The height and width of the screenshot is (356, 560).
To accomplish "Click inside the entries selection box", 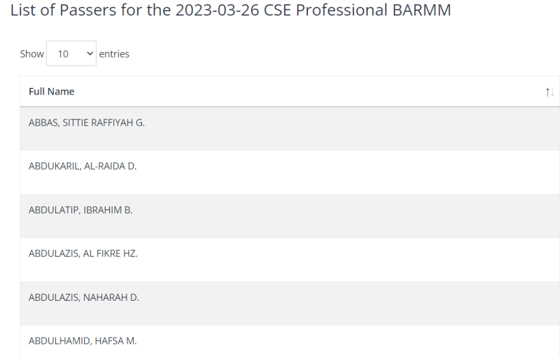I will (x=66, y=54).
